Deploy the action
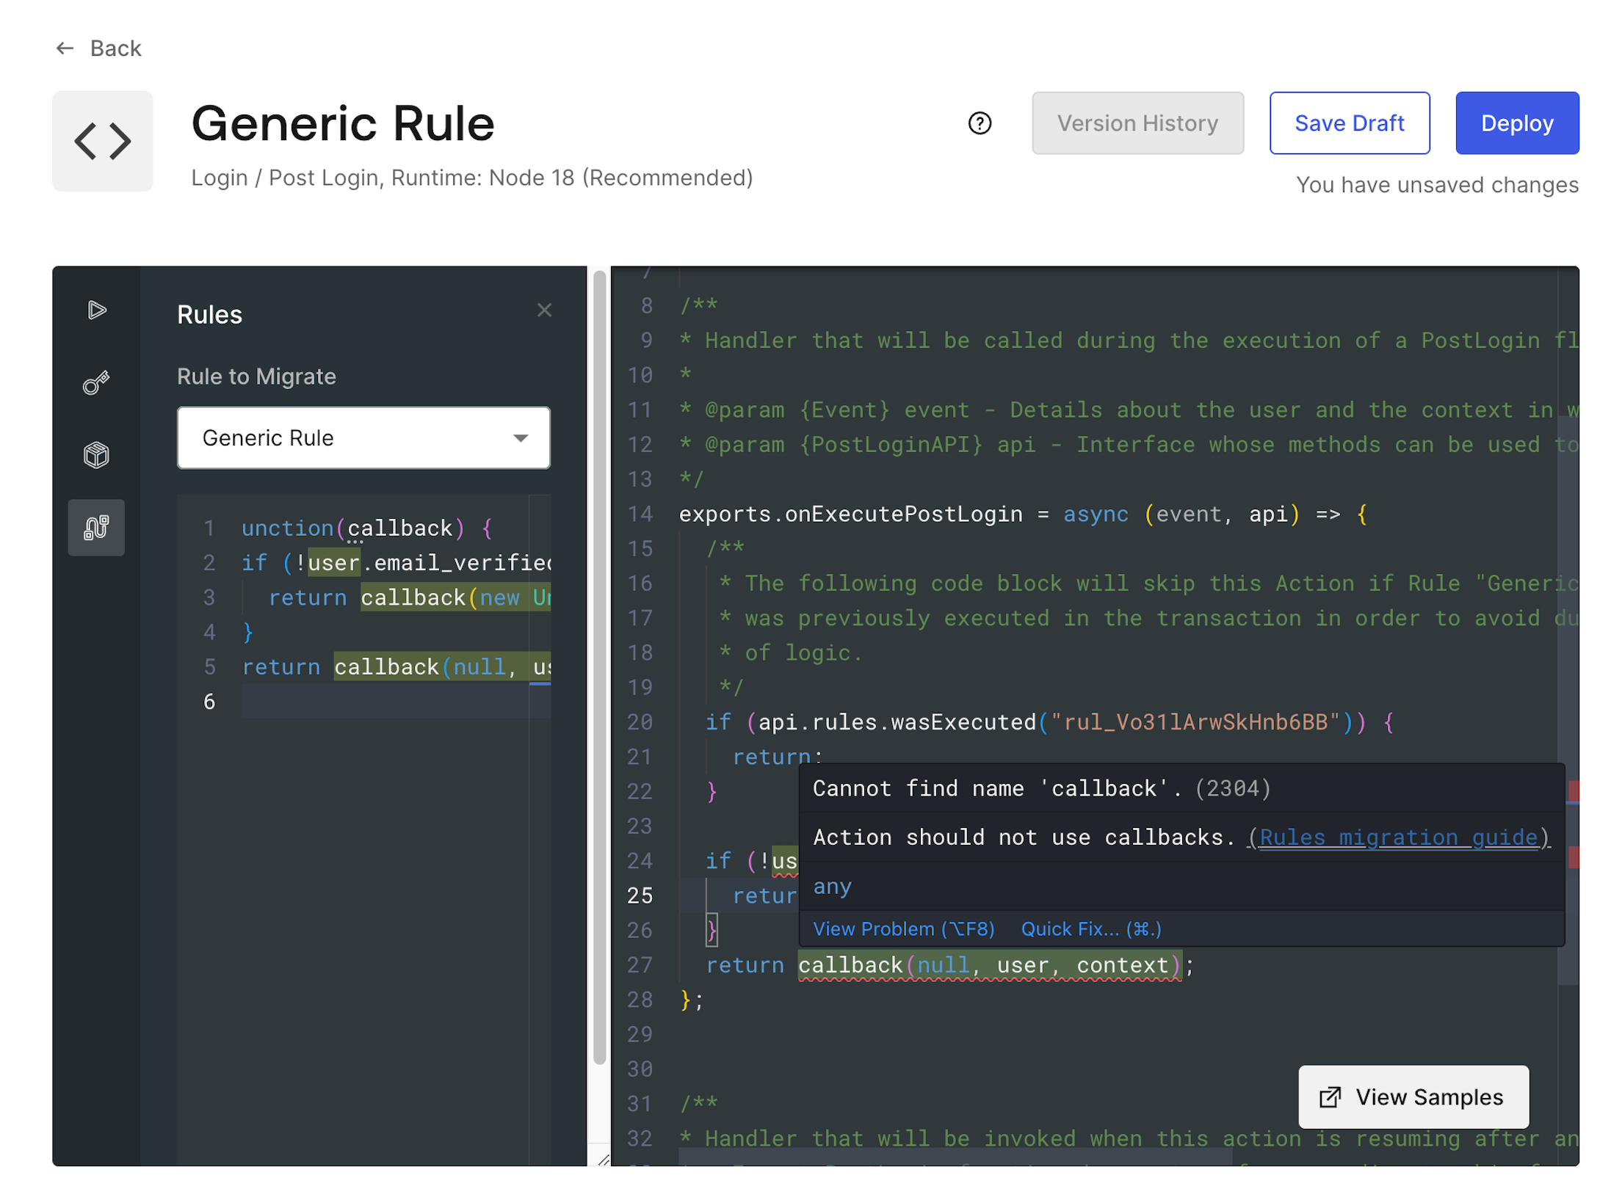The image size is (1611, 1189). point(1516,123)
